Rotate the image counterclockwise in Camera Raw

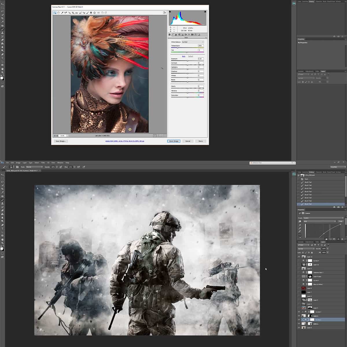pos(102,13)
